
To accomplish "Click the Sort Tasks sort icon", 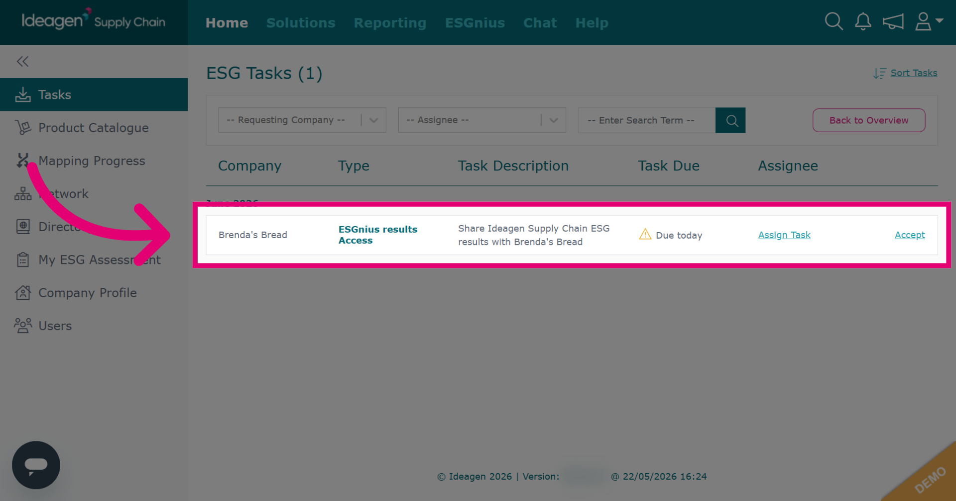I will tap(879, 73).
